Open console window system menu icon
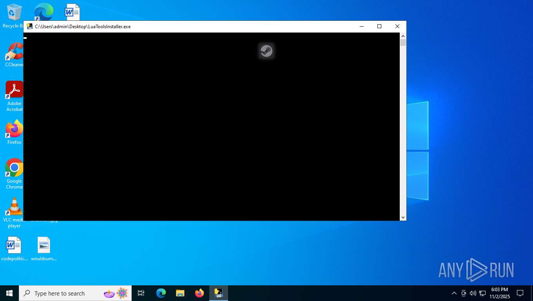This screenshot has height=301, width=533. (30, 26)
